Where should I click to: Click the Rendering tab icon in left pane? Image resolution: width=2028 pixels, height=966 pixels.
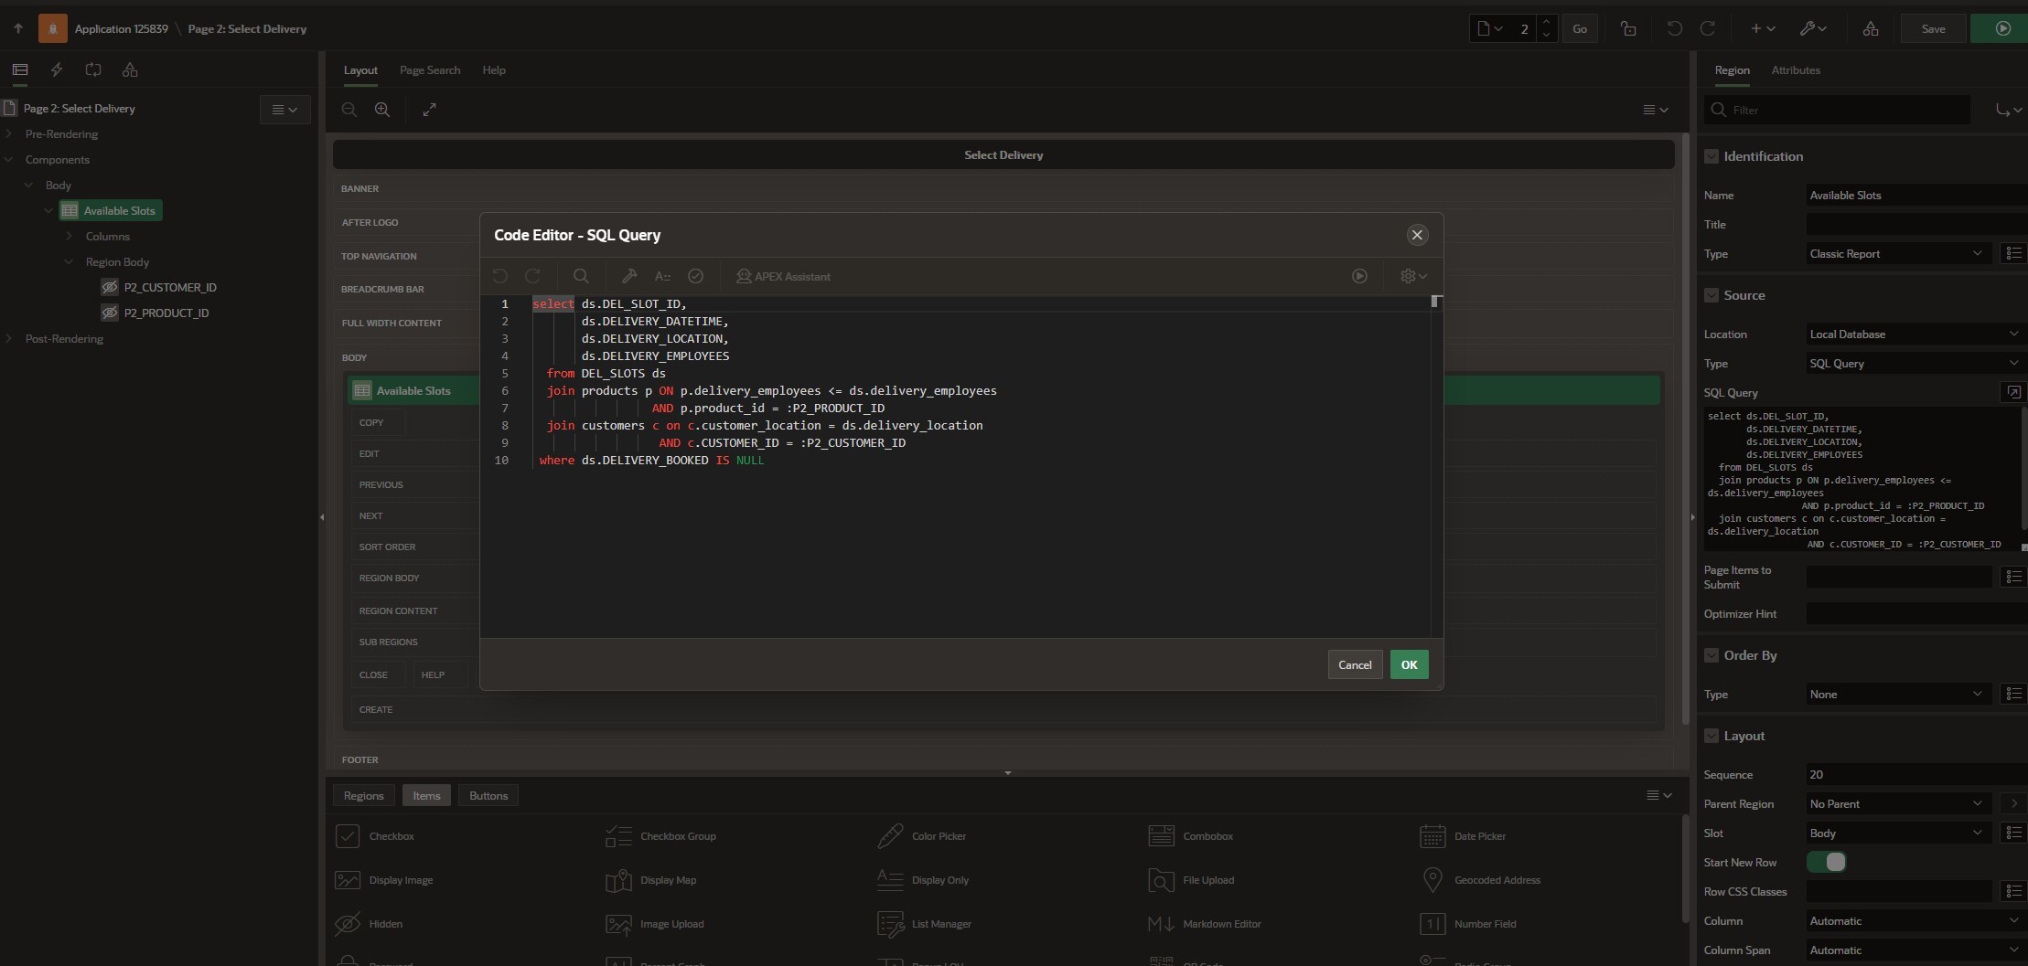(x=20, y=69)
